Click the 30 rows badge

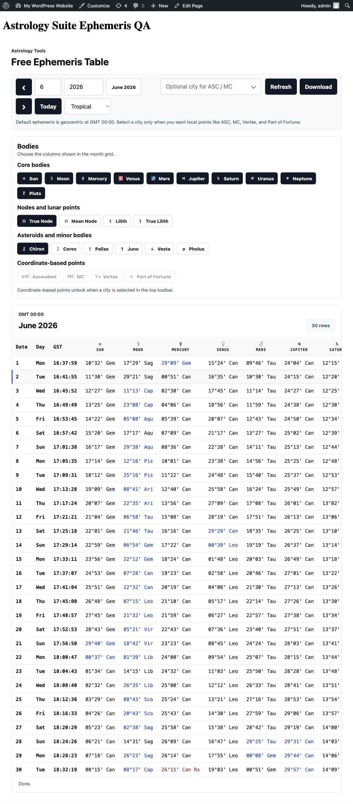321,325
